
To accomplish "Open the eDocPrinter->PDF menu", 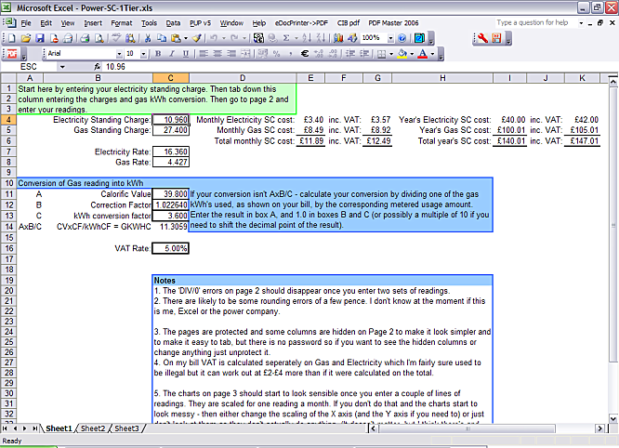I will tap(302, 23).
